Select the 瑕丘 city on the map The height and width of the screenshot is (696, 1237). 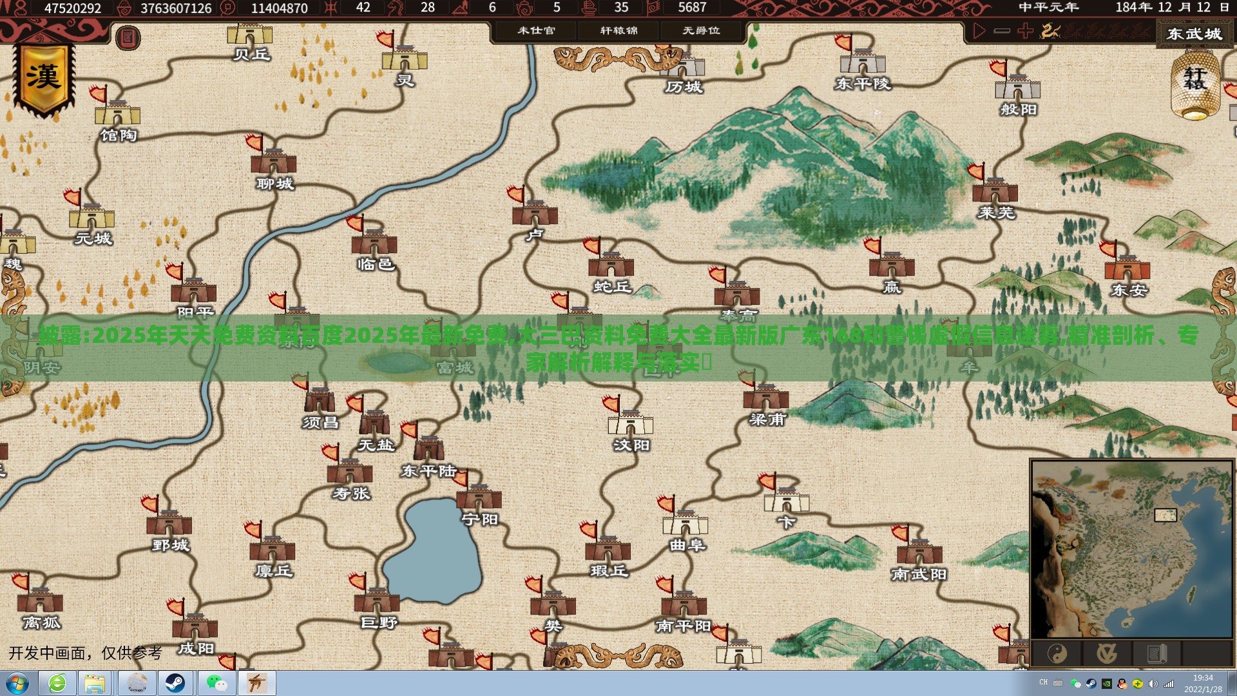click(608, 548)
